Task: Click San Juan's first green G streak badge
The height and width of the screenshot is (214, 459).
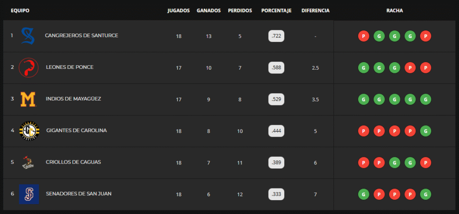Action: [x=364, y=194]
